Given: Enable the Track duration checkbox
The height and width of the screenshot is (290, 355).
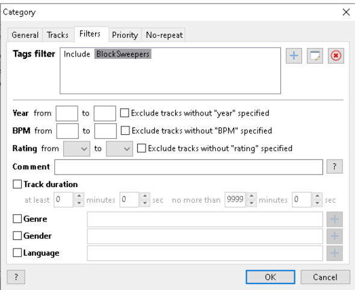Looking at the screenshot, I should tap(17, 184).
